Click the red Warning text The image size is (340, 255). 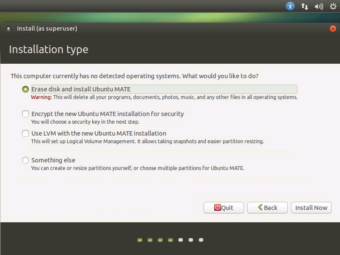tap(41, 97)
